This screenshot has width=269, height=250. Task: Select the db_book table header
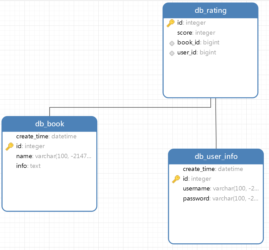tap(49, 124)
